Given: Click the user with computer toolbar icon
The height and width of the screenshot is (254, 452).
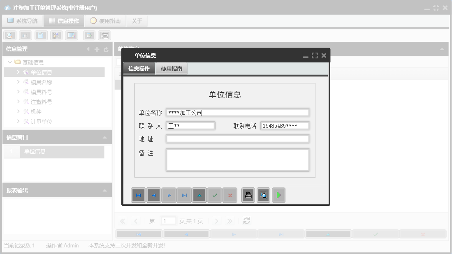Looking at the screenshot, I should [x=56, y=35].
